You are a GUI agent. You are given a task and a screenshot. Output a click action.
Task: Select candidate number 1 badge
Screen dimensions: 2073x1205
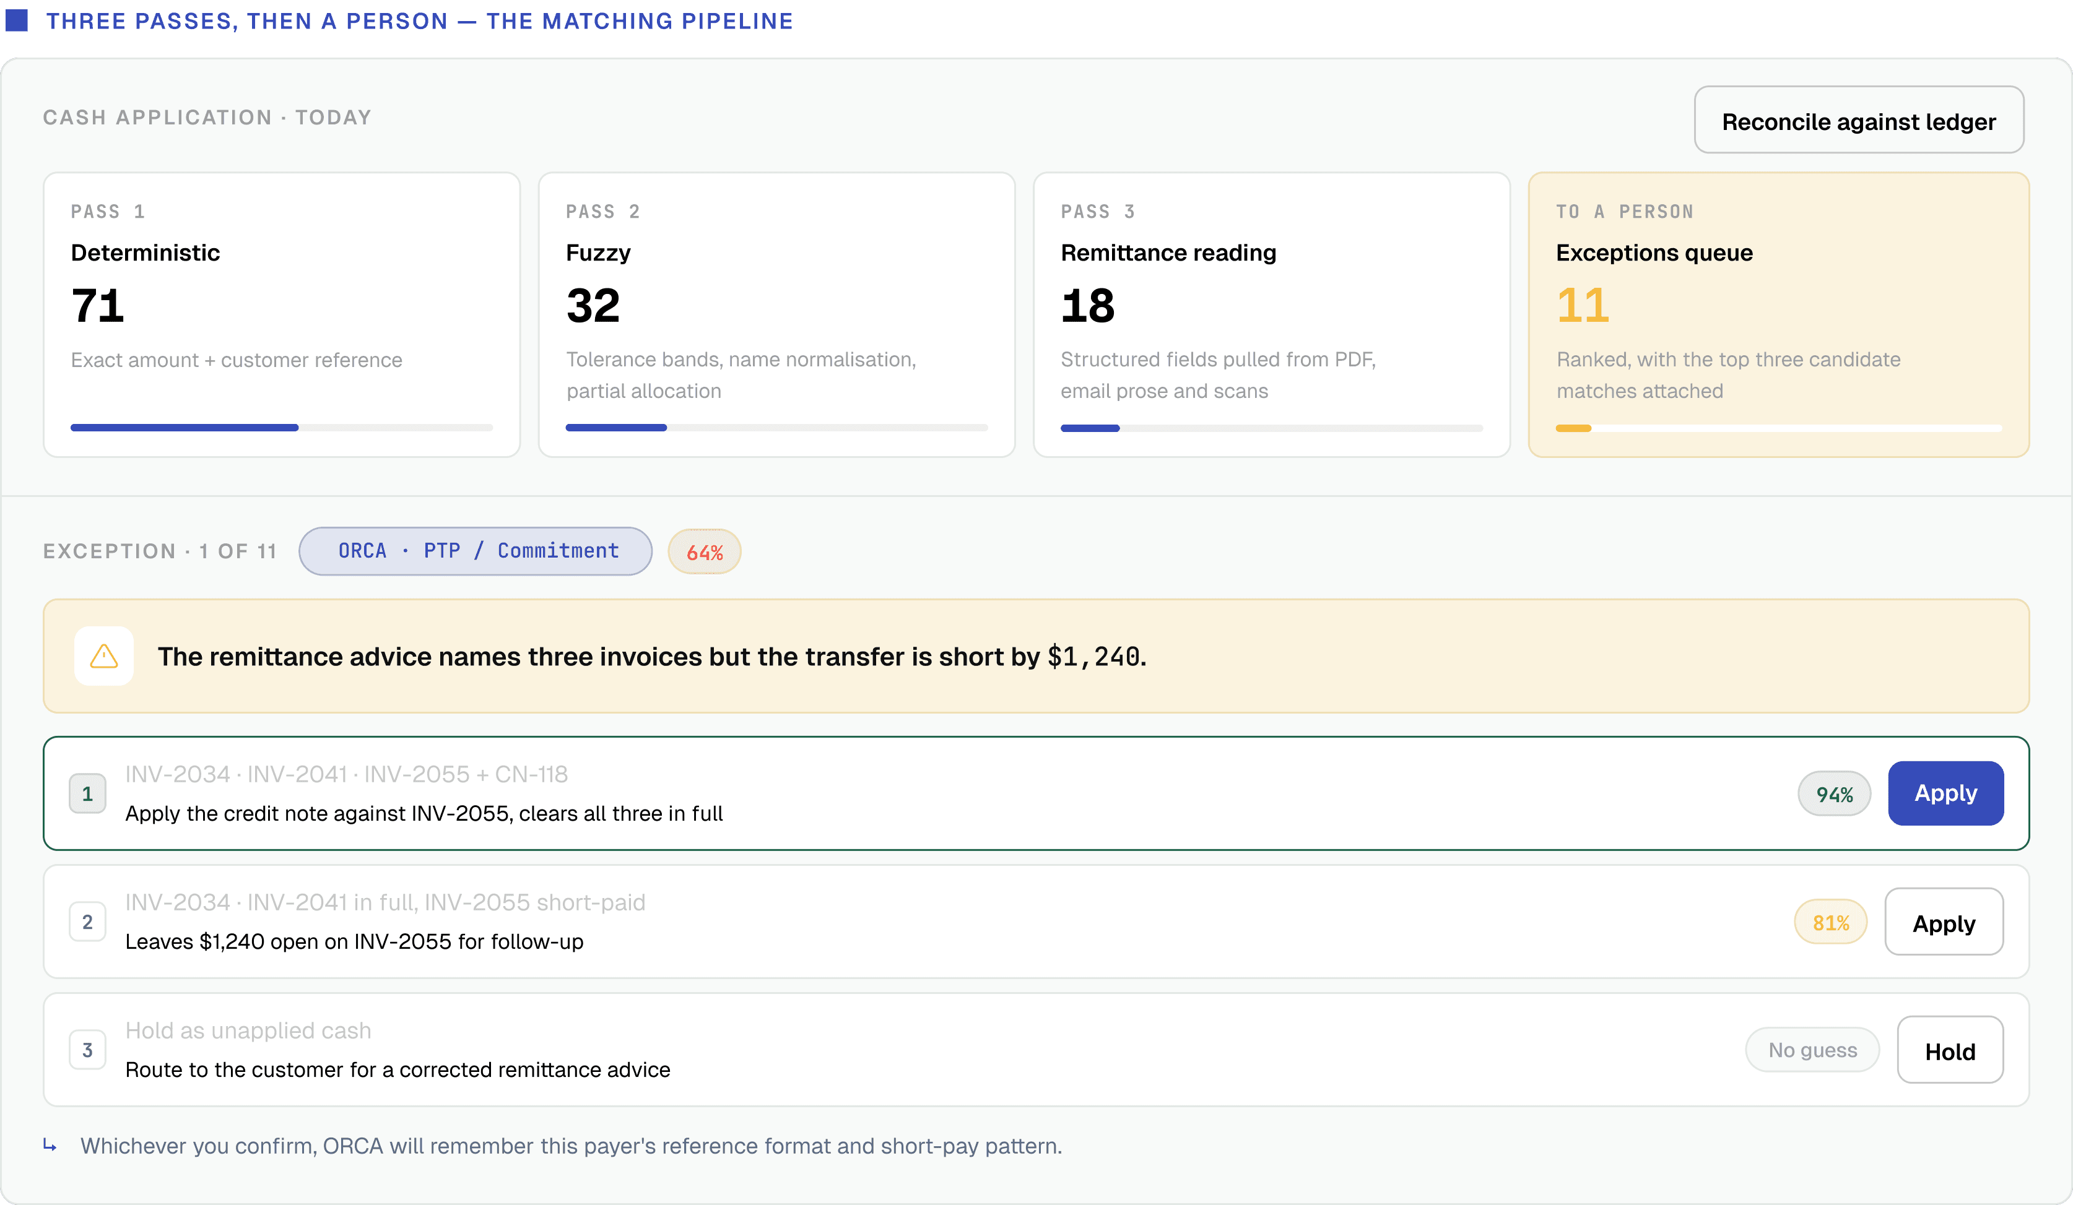(x=87, y=793)
